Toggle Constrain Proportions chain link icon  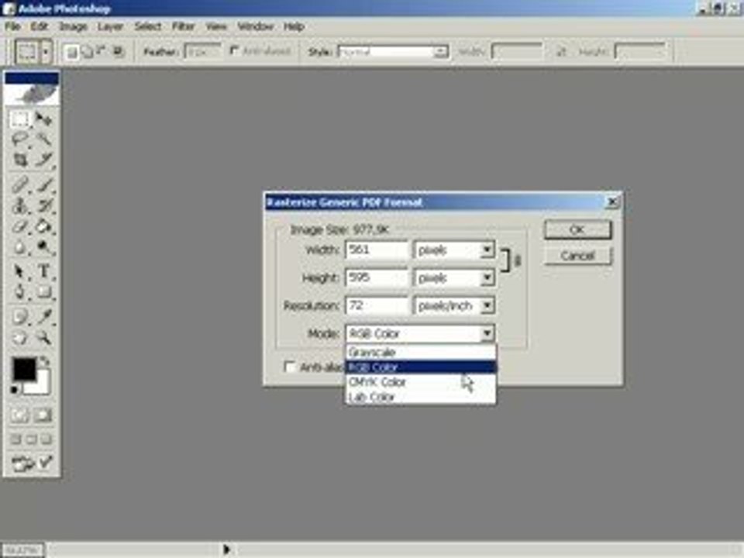click(x=517, y=260)
